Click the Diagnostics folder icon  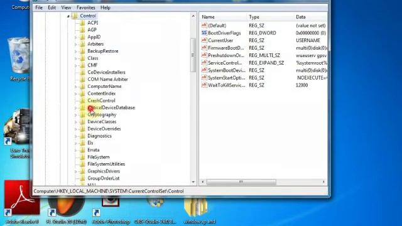[x=82, y=136]
